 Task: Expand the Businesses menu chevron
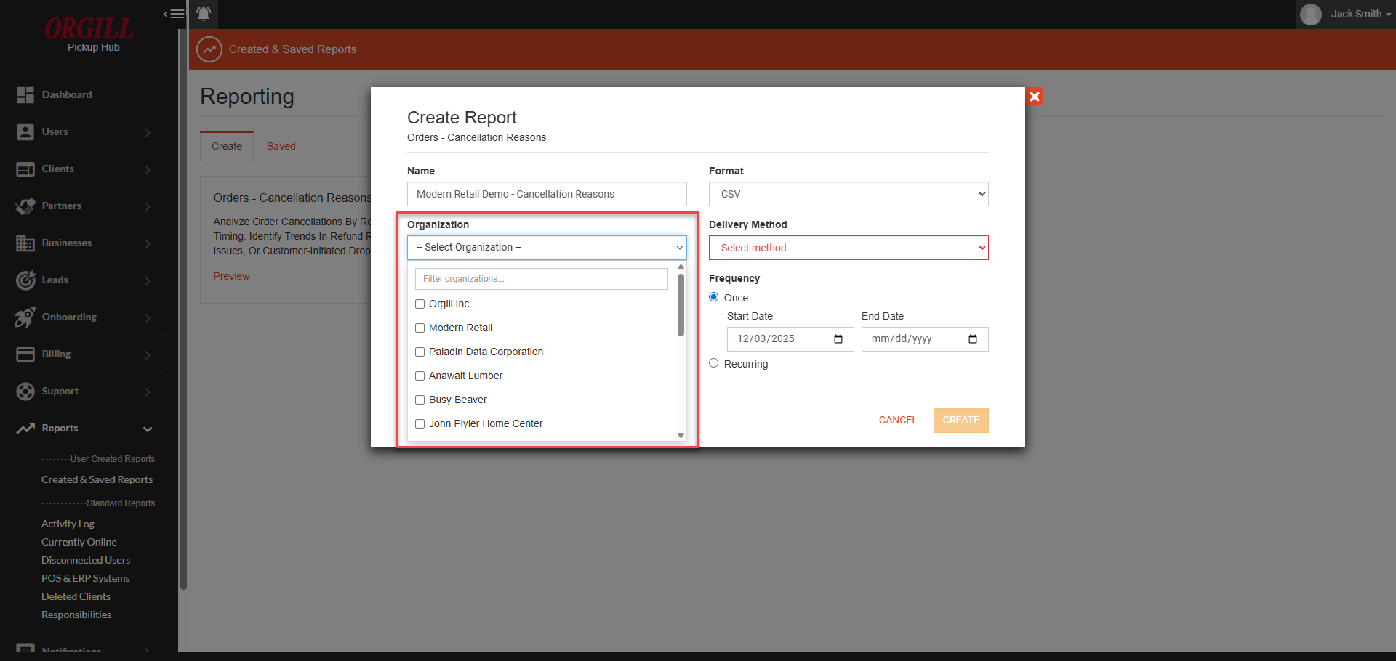point(148,244)
